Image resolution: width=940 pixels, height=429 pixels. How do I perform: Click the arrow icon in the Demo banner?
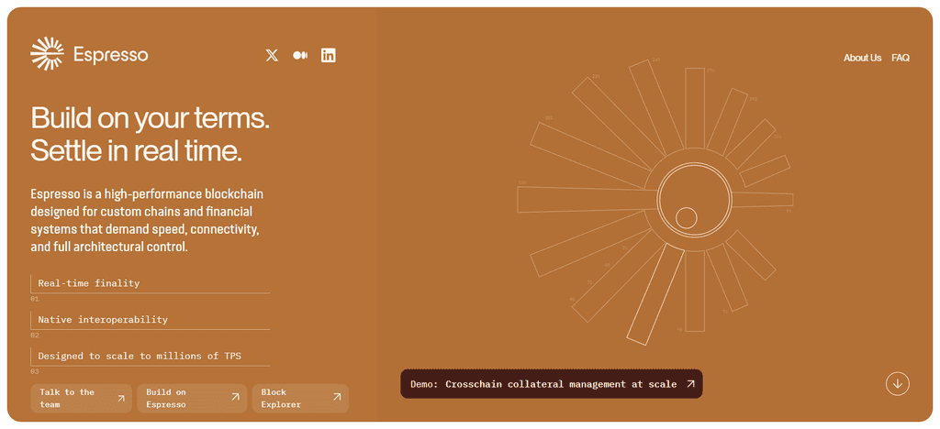tap(690, 384)
